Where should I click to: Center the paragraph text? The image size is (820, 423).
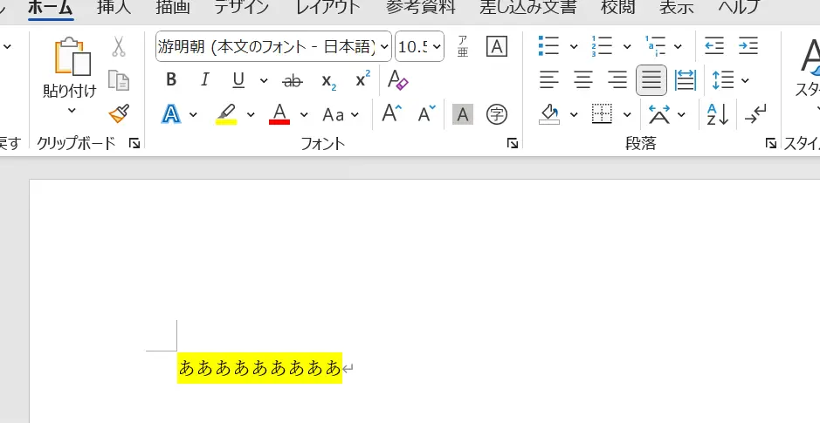[x=583, y=80]
